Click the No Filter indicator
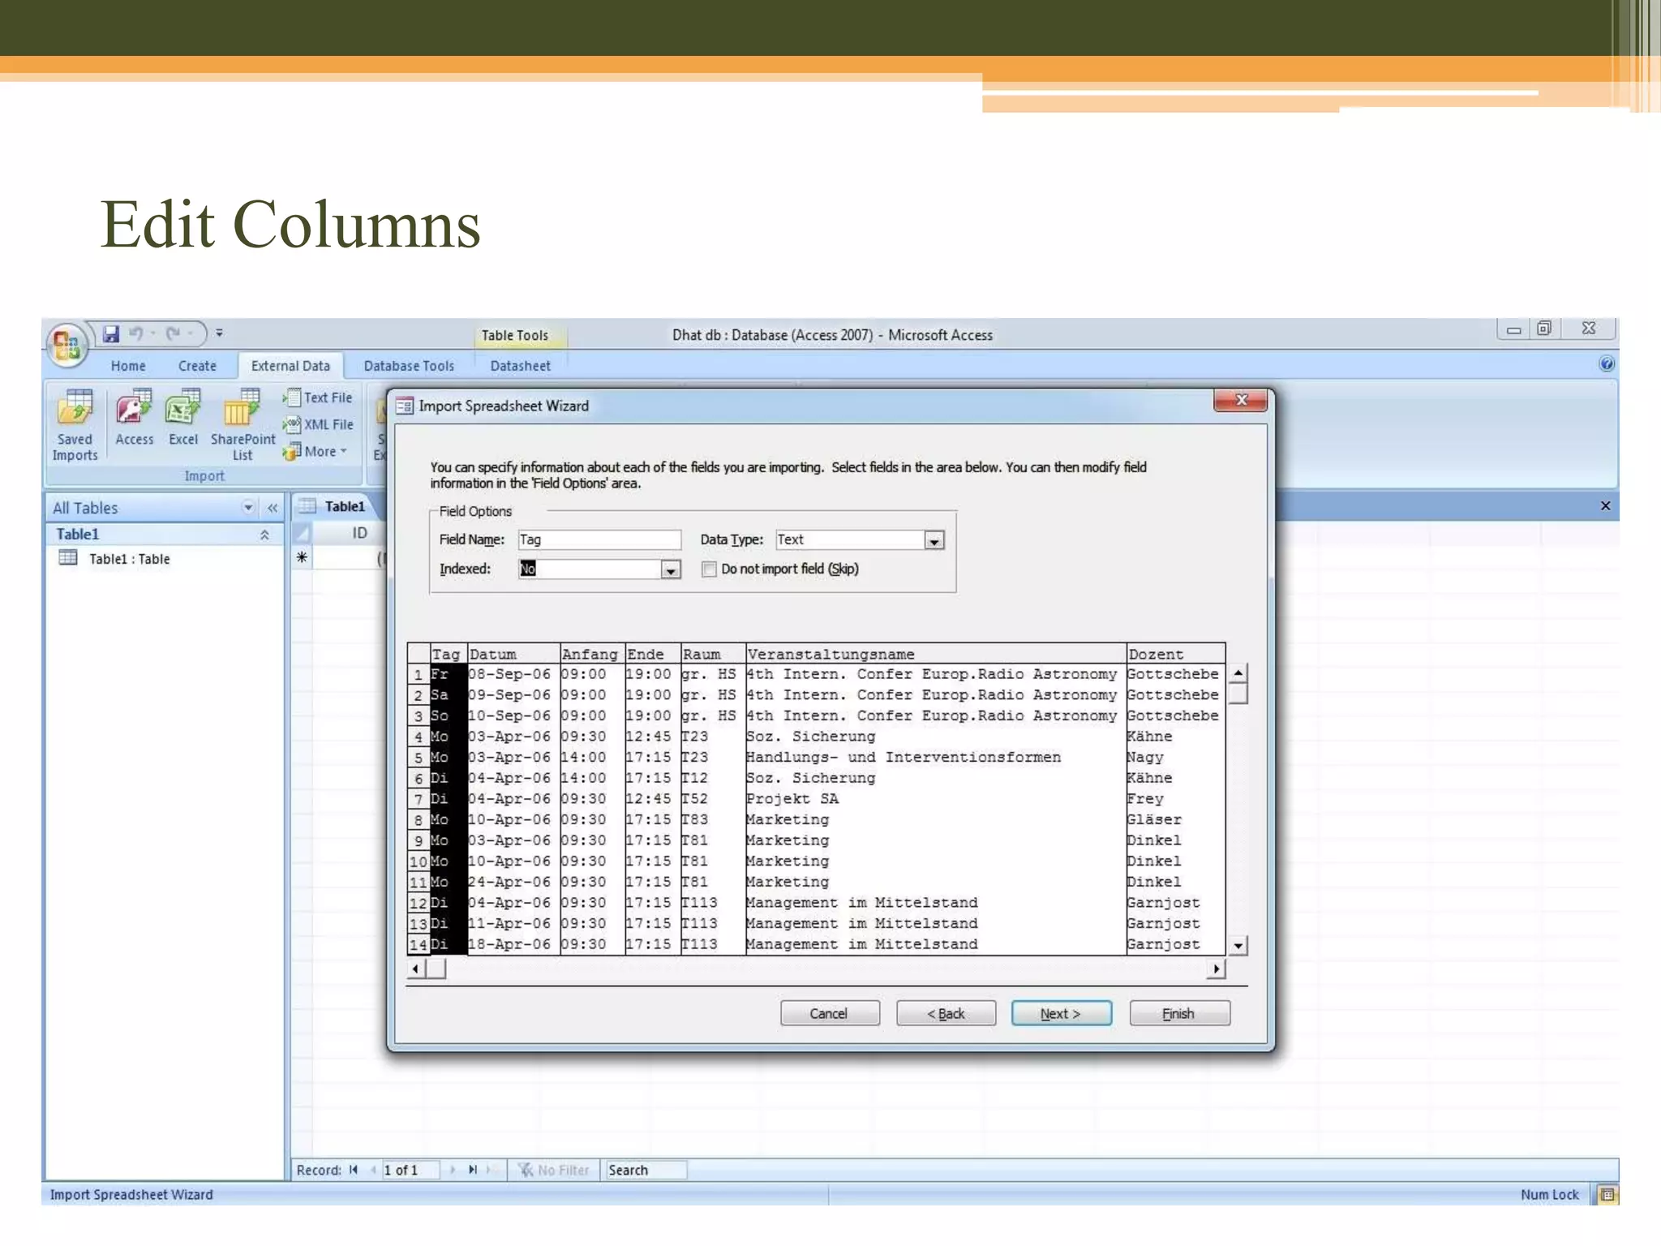The height and width of the screenshot is (1246, 1661). [555, 1170]
